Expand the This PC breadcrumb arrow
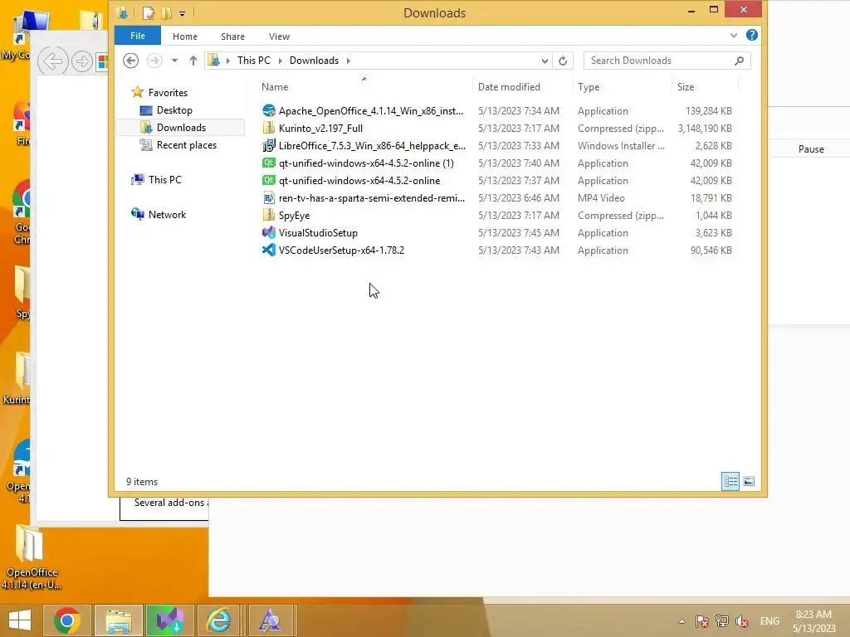Image resolution: width=850 pixels, height=637 pixels. coord(281,61)
